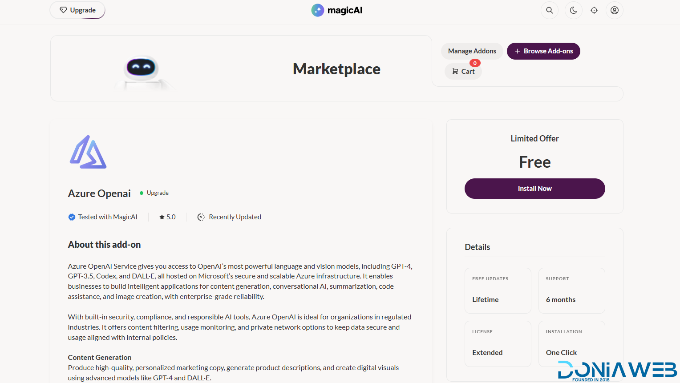Click Browse Add-ons button
This screenshot has height=383, width=680.
click(x=543, y=51)
